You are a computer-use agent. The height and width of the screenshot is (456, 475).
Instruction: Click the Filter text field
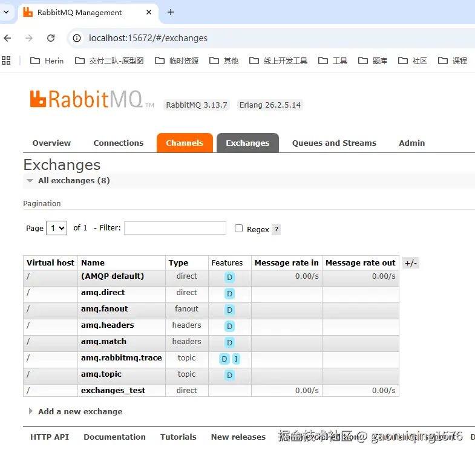pyautogui.click(x=175, y=228)
